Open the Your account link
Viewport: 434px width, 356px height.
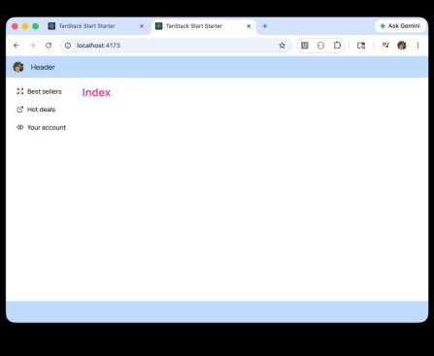coord(41,127)
